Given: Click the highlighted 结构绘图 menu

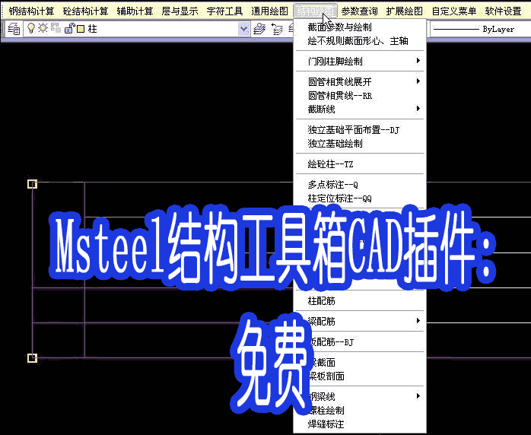Looking at the screenshot, I should pos(315,11).
